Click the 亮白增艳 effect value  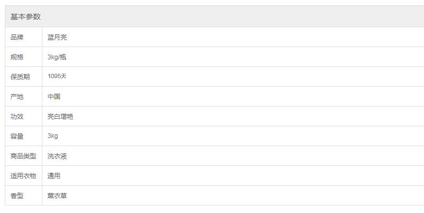pyautogui.click(x=60, y=117)
